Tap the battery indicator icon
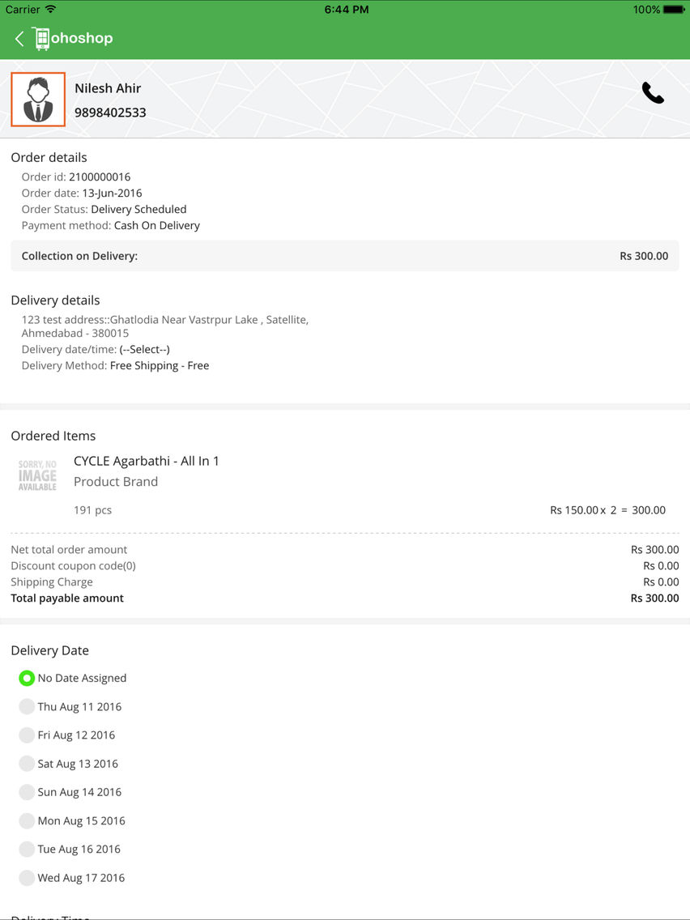The image size is (690, 920). [674, 10]
